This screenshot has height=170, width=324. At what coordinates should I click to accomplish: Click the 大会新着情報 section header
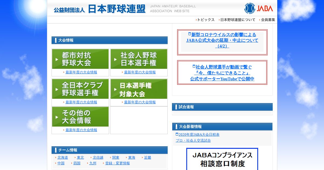[222, 127]
